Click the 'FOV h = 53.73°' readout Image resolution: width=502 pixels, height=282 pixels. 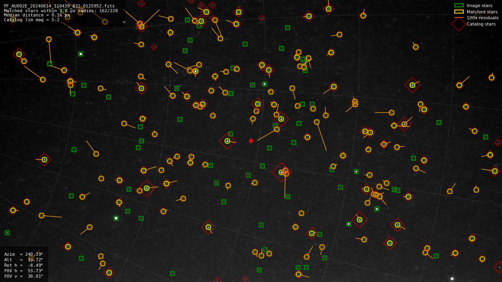[24, 271]
